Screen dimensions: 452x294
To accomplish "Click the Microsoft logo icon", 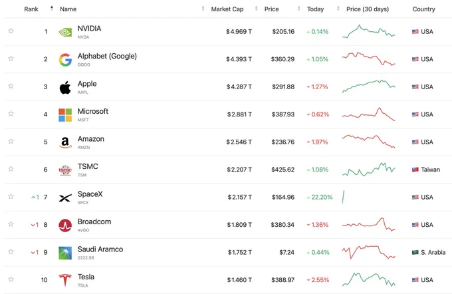I will click(x=65, y=115).
